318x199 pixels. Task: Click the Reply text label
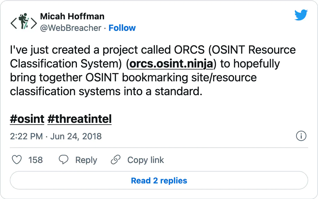click(86, 160)
